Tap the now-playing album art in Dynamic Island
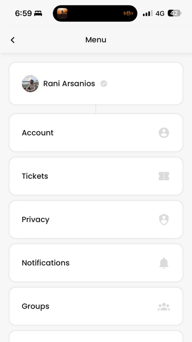 tap(62, 13)
